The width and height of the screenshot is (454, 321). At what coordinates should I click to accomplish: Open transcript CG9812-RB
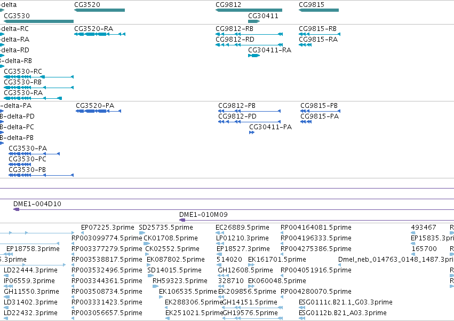coord(234,29)
